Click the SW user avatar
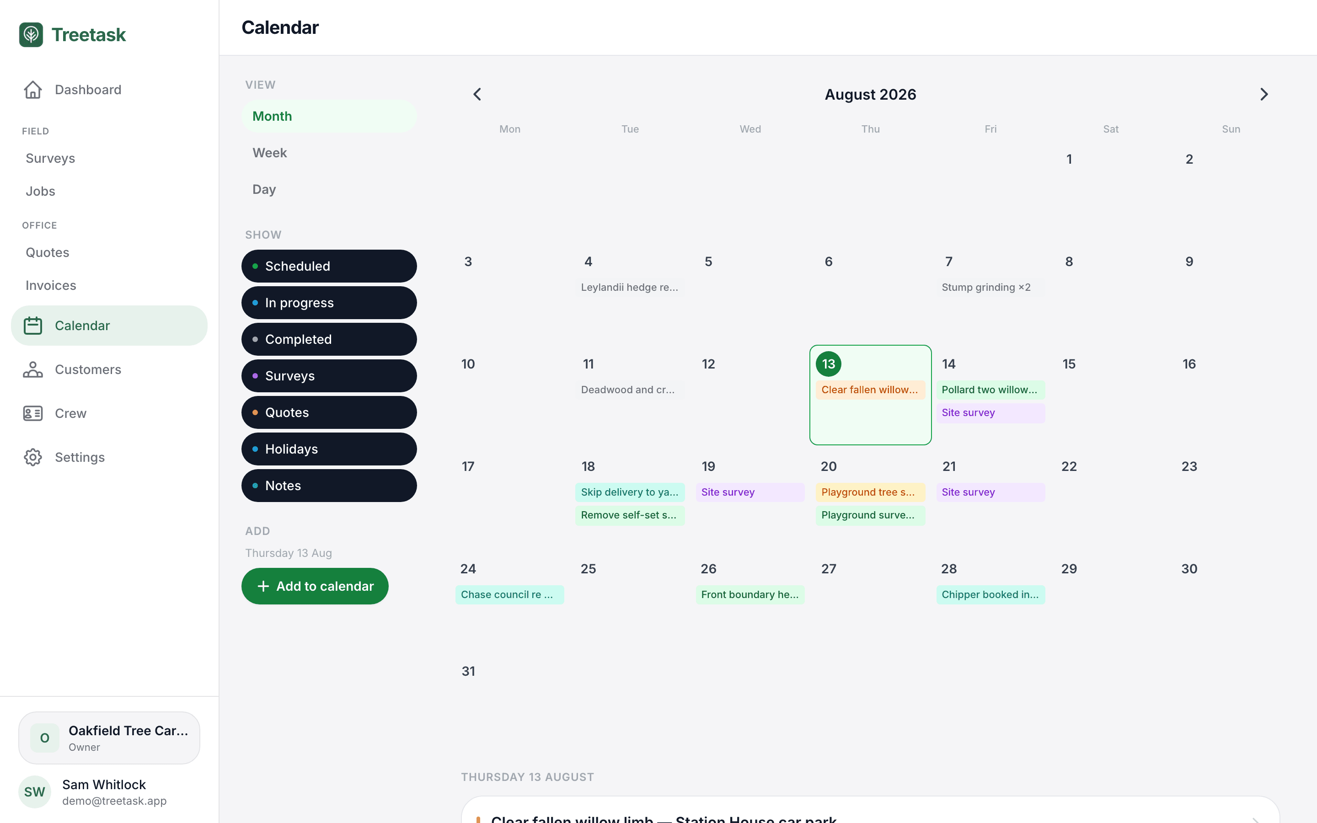The width and height of the screenshot is (1317, 823). [35, 792]
